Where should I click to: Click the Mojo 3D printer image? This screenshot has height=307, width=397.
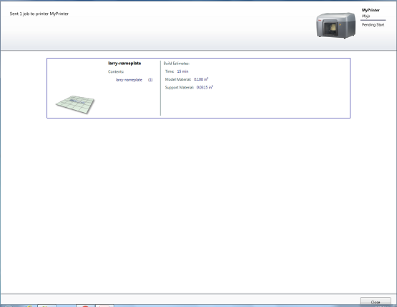(336, 25)
